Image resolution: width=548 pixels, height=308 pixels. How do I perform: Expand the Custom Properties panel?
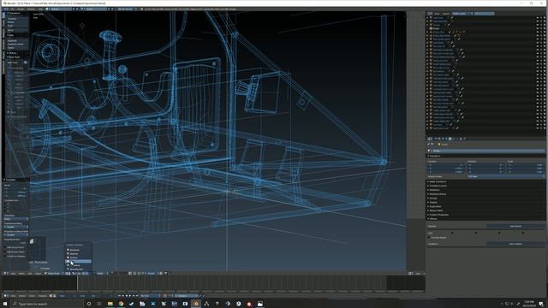[x=438, y=215]
